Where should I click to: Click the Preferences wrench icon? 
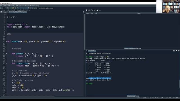[x=33, y=8]
